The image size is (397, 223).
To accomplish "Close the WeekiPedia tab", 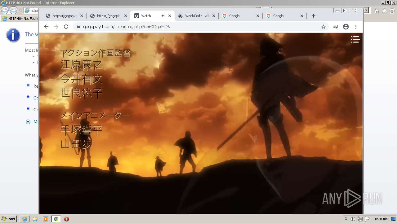I will tap(214, 16).
